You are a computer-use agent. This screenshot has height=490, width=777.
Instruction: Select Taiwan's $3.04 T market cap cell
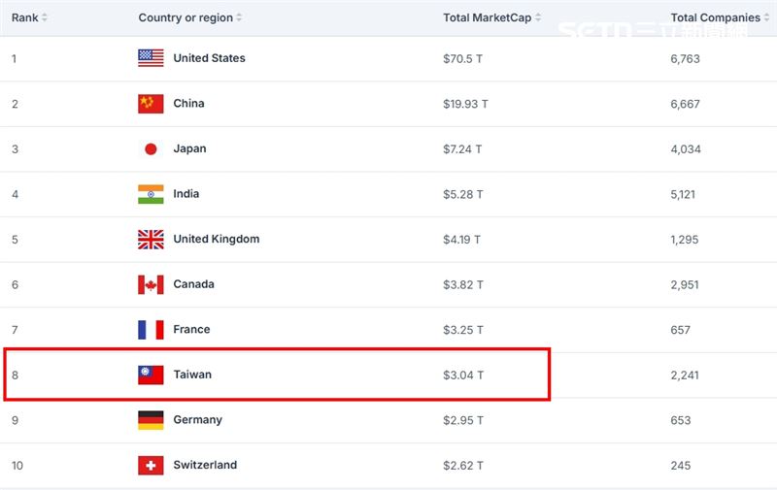(x=463, y=376)
